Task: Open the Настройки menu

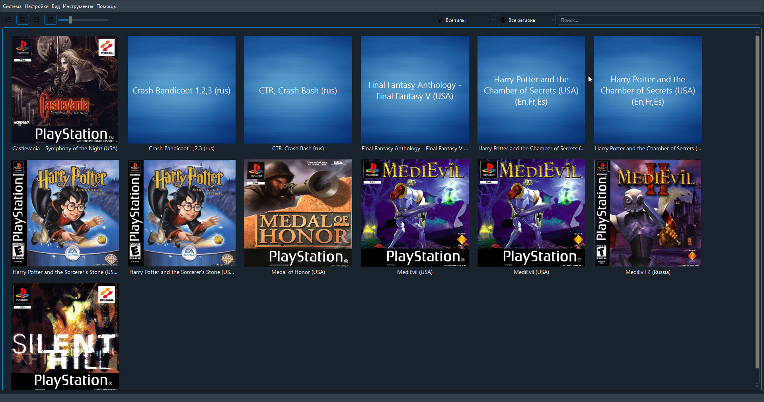Action: tap(37, 6)
